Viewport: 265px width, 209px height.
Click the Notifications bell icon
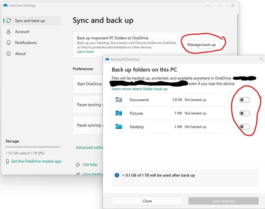coord(9,43)
